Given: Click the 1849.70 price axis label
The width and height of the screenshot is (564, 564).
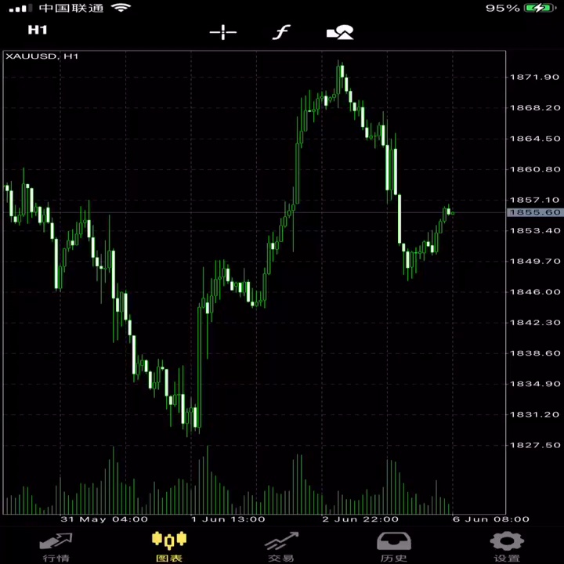Looking at the screenshot, I should pyautogui.click(x=534, y=261).
